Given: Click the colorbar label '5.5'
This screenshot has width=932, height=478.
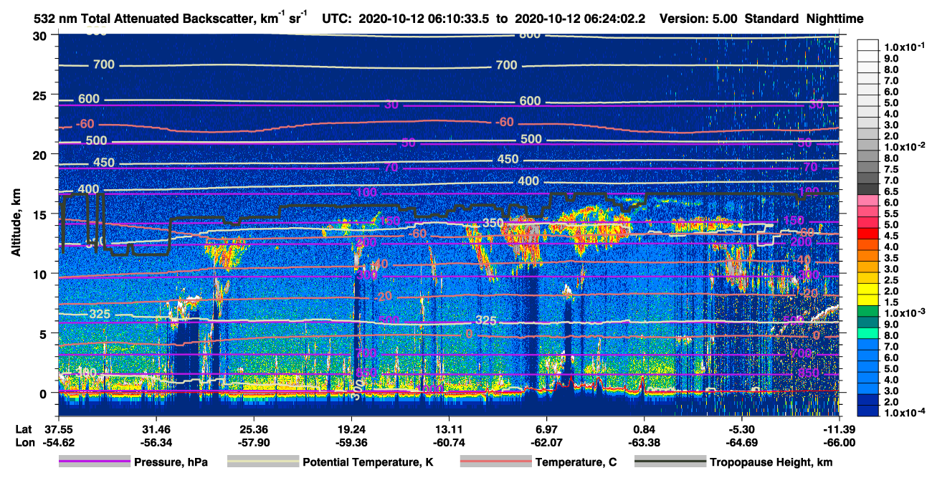Looking at the screenshot, I should coord(890,214).
